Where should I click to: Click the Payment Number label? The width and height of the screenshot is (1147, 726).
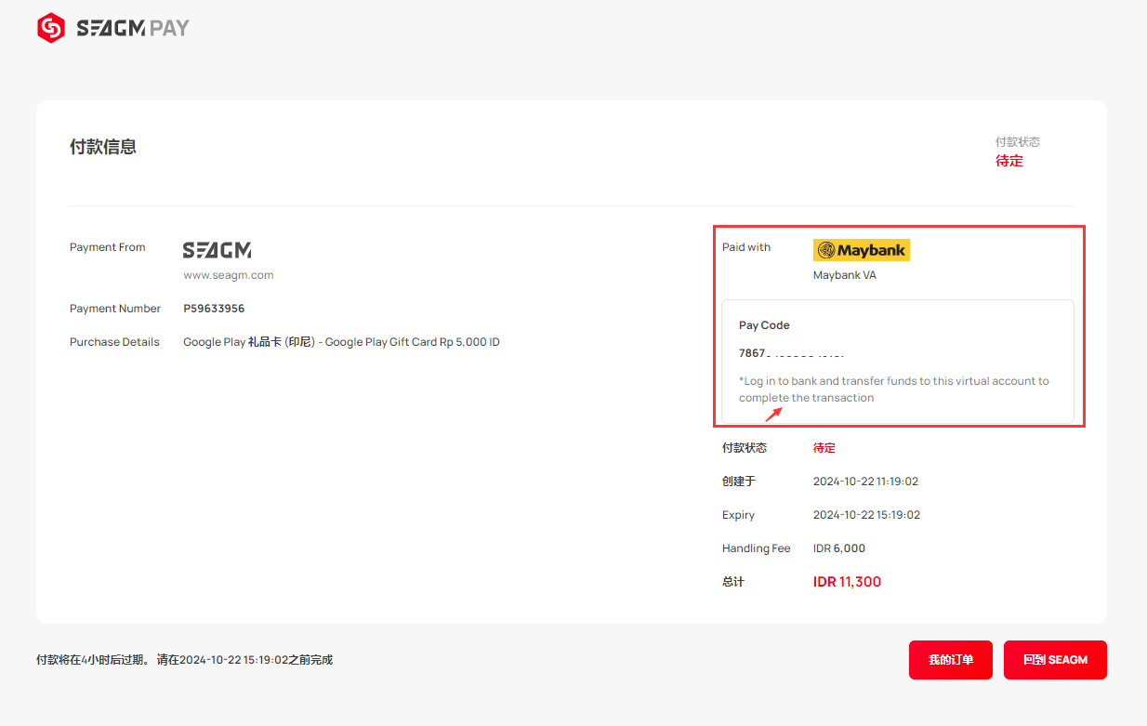[x=115, y=309]
